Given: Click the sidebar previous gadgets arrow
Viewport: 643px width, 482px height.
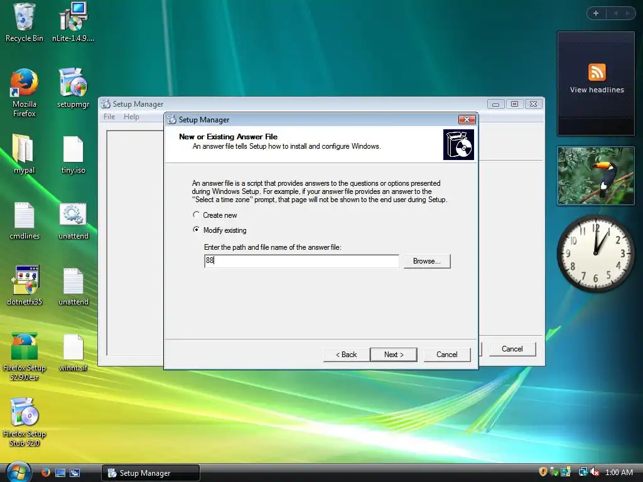Looking at the screenshot, I should 615,13.
